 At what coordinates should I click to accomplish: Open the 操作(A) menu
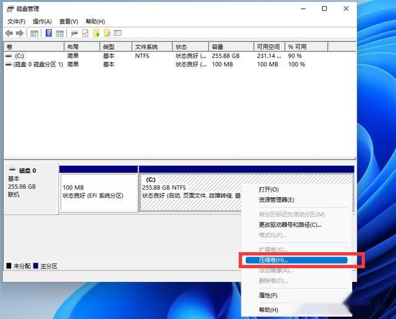click(42, 22)
